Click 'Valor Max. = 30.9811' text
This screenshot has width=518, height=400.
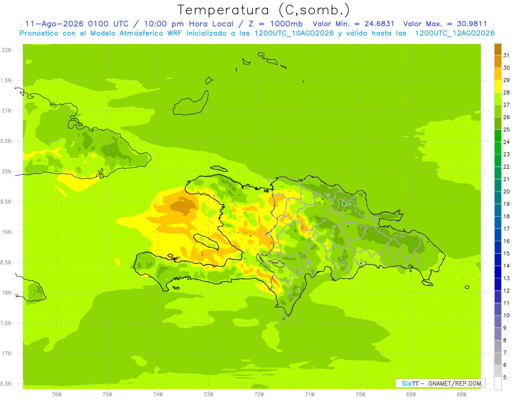445,24
